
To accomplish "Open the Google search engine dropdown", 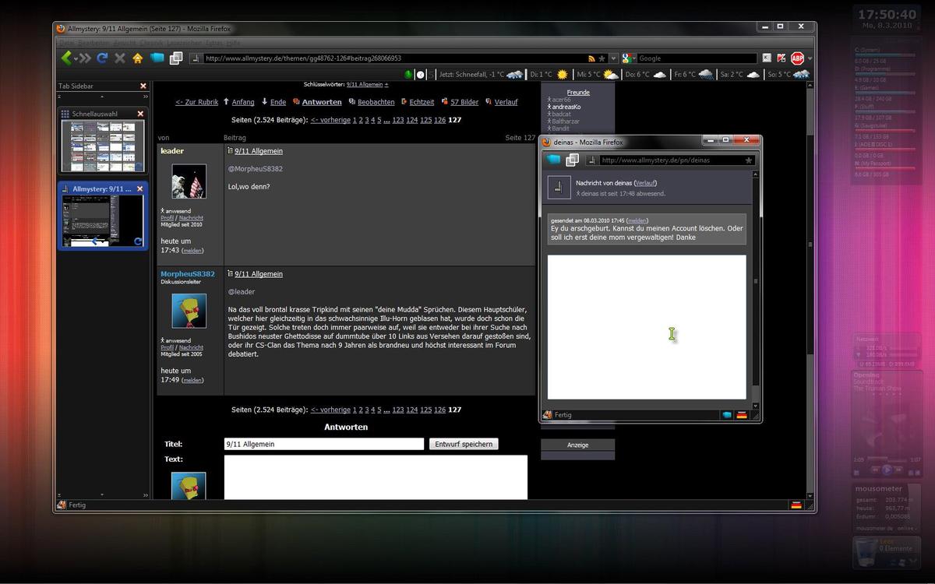I will (629, 58).
